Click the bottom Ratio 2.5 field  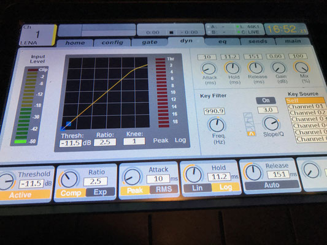pos(95,181)
